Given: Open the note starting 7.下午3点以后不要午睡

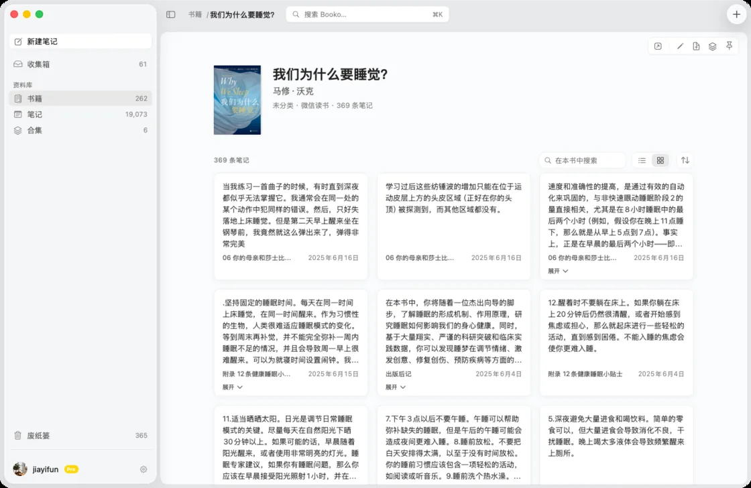Looking at the screenshot, I should (x=453, y=445).
